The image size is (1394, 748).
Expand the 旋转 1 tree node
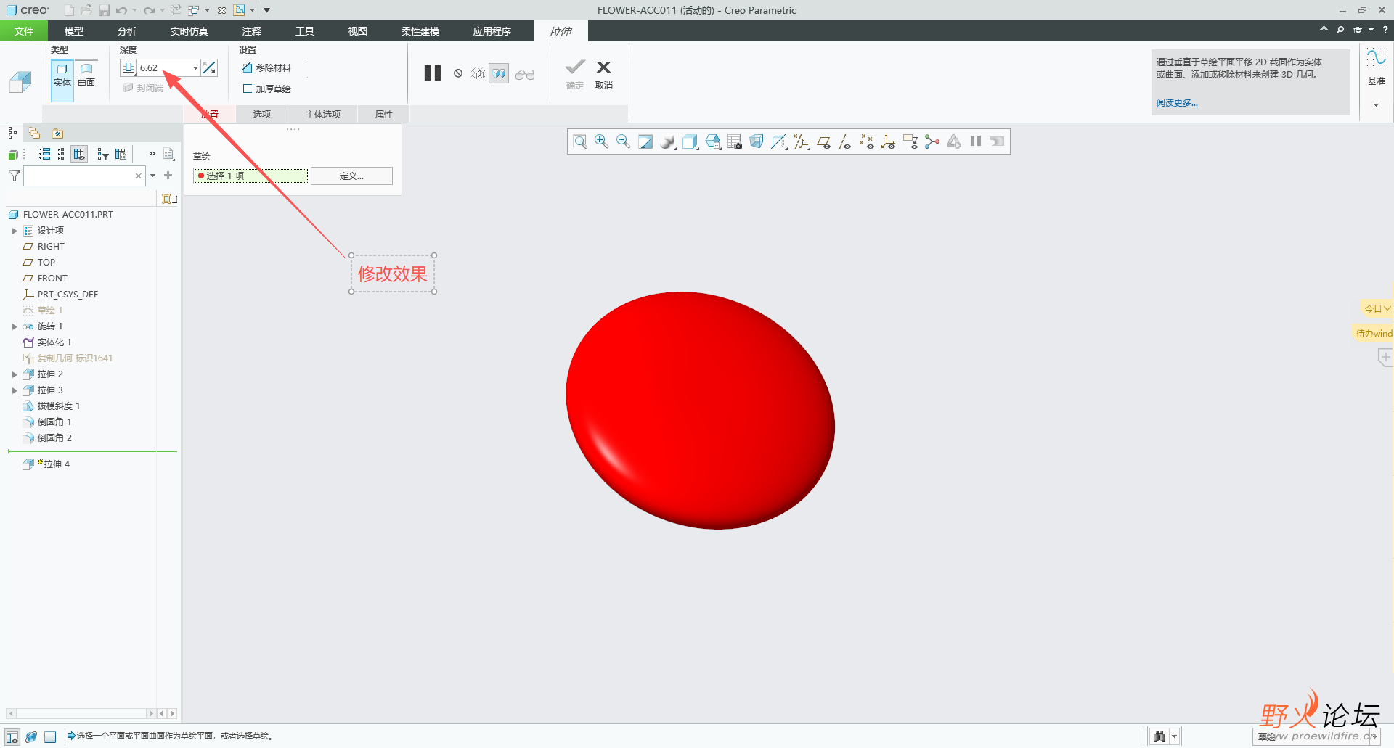click(x=15, y=326)
